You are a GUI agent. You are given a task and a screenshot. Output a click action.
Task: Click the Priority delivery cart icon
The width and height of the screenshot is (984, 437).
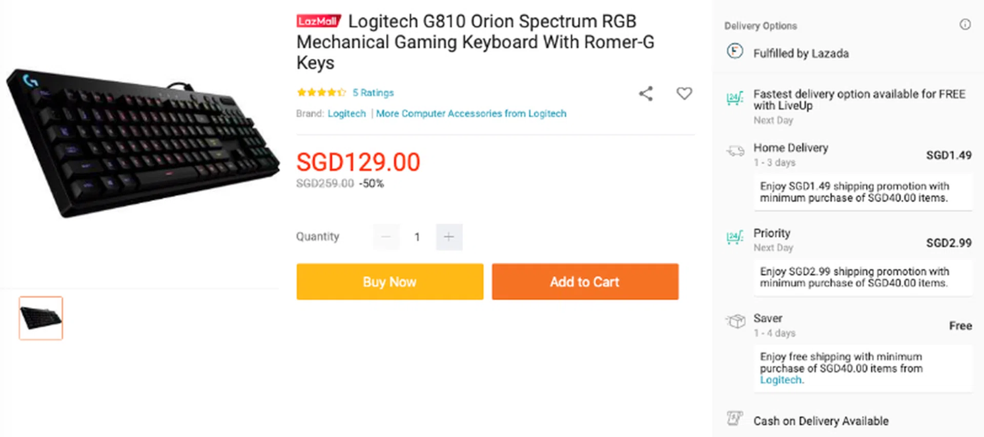(x=734, y=237)
